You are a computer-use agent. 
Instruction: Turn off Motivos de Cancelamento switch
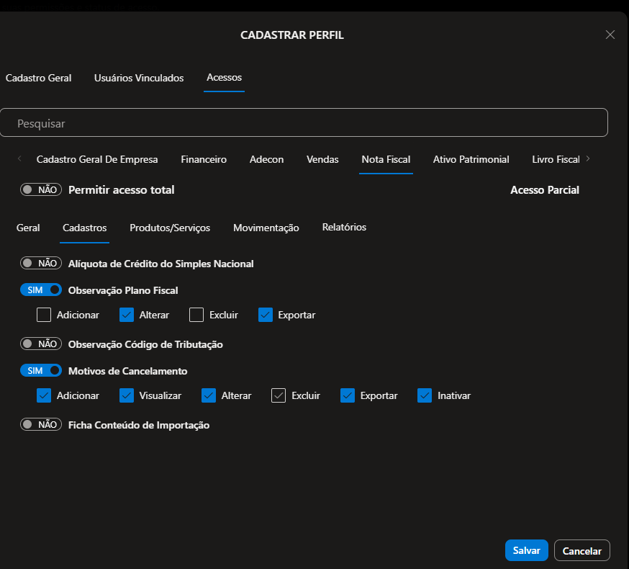pyautogui.click(x=40, y=371)
